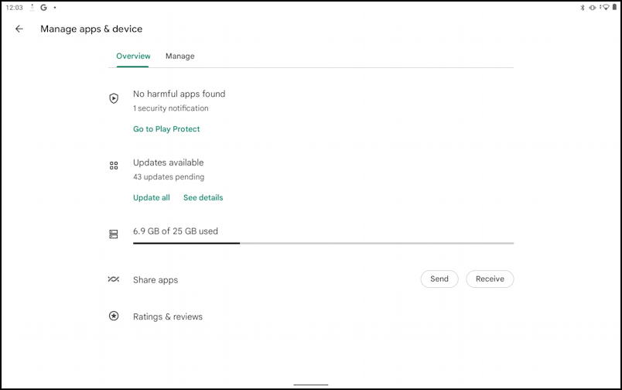Click the Play Protect shield icon
Screen dimensions: 622x390
tap(114, 98)
